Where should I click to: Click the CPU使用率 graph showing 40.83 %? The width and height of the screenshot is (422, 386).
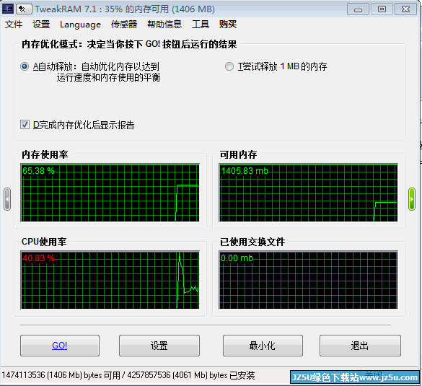(110, 280)
